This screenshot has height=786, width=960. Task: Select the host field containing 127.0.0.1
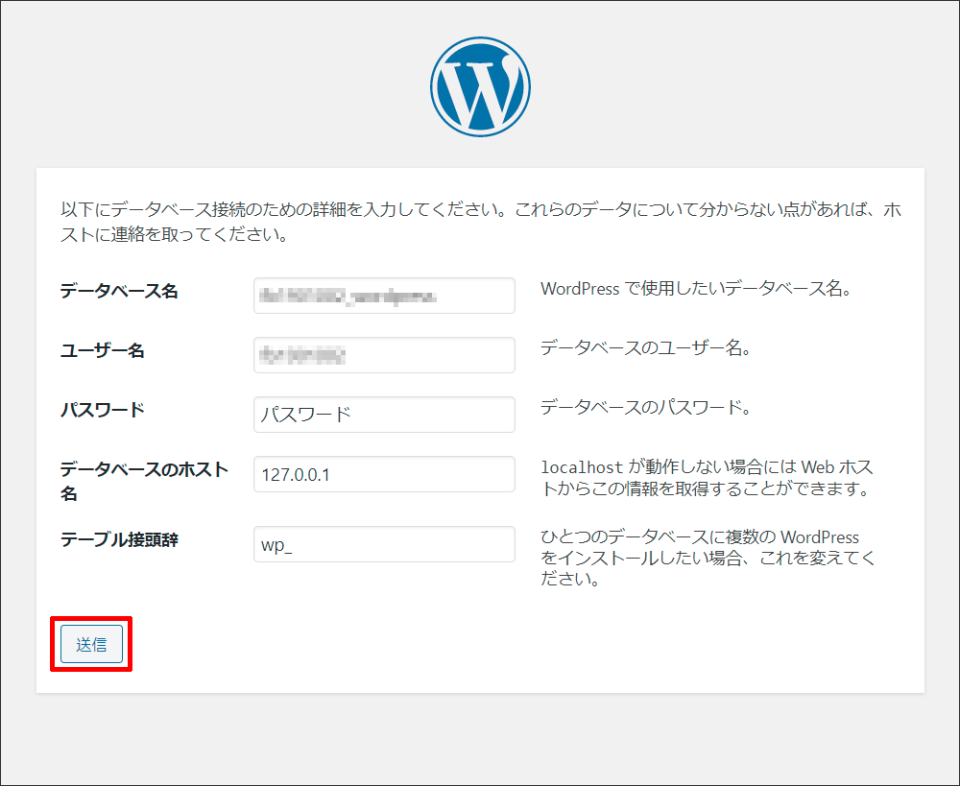coord(384,474)
